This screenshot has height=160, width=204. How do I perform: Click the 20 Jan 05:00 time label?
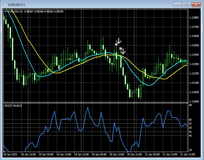99,154
